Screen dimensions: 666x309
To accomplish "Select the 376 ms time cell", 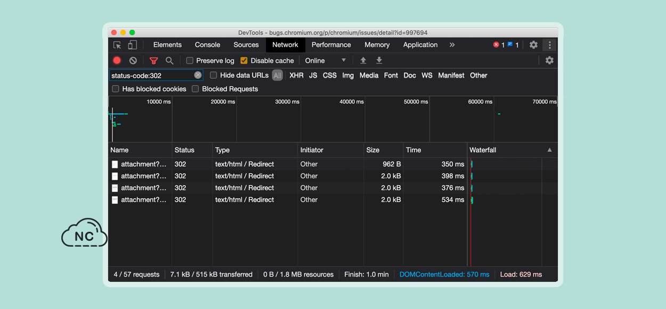I will (x=453, y=188).
